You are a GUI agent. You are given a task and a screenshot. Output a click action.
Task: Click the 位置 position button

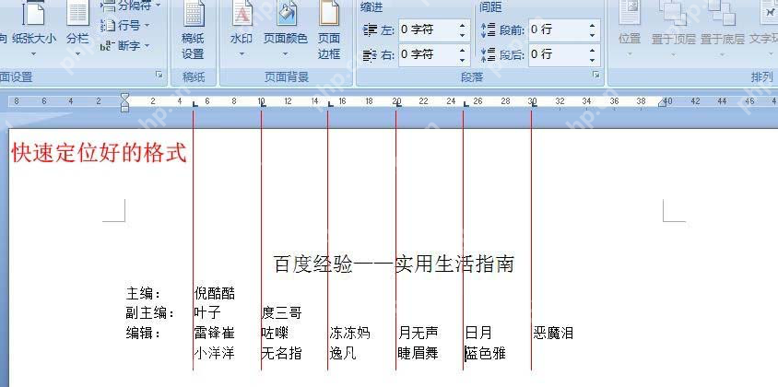click(x=630, y=29)
